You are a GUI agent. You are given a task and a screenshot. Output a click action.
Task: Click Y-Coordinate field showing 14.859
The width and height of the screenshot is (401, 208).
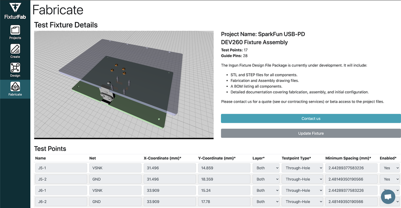coord(224,168)
